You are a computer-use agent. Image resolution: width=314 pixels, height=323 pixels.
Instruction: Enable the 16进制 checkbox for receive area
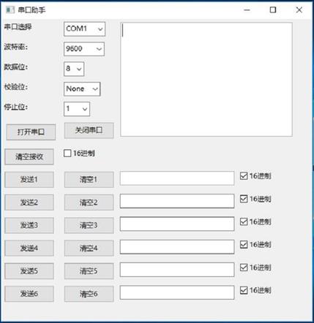tap(67, 153)
